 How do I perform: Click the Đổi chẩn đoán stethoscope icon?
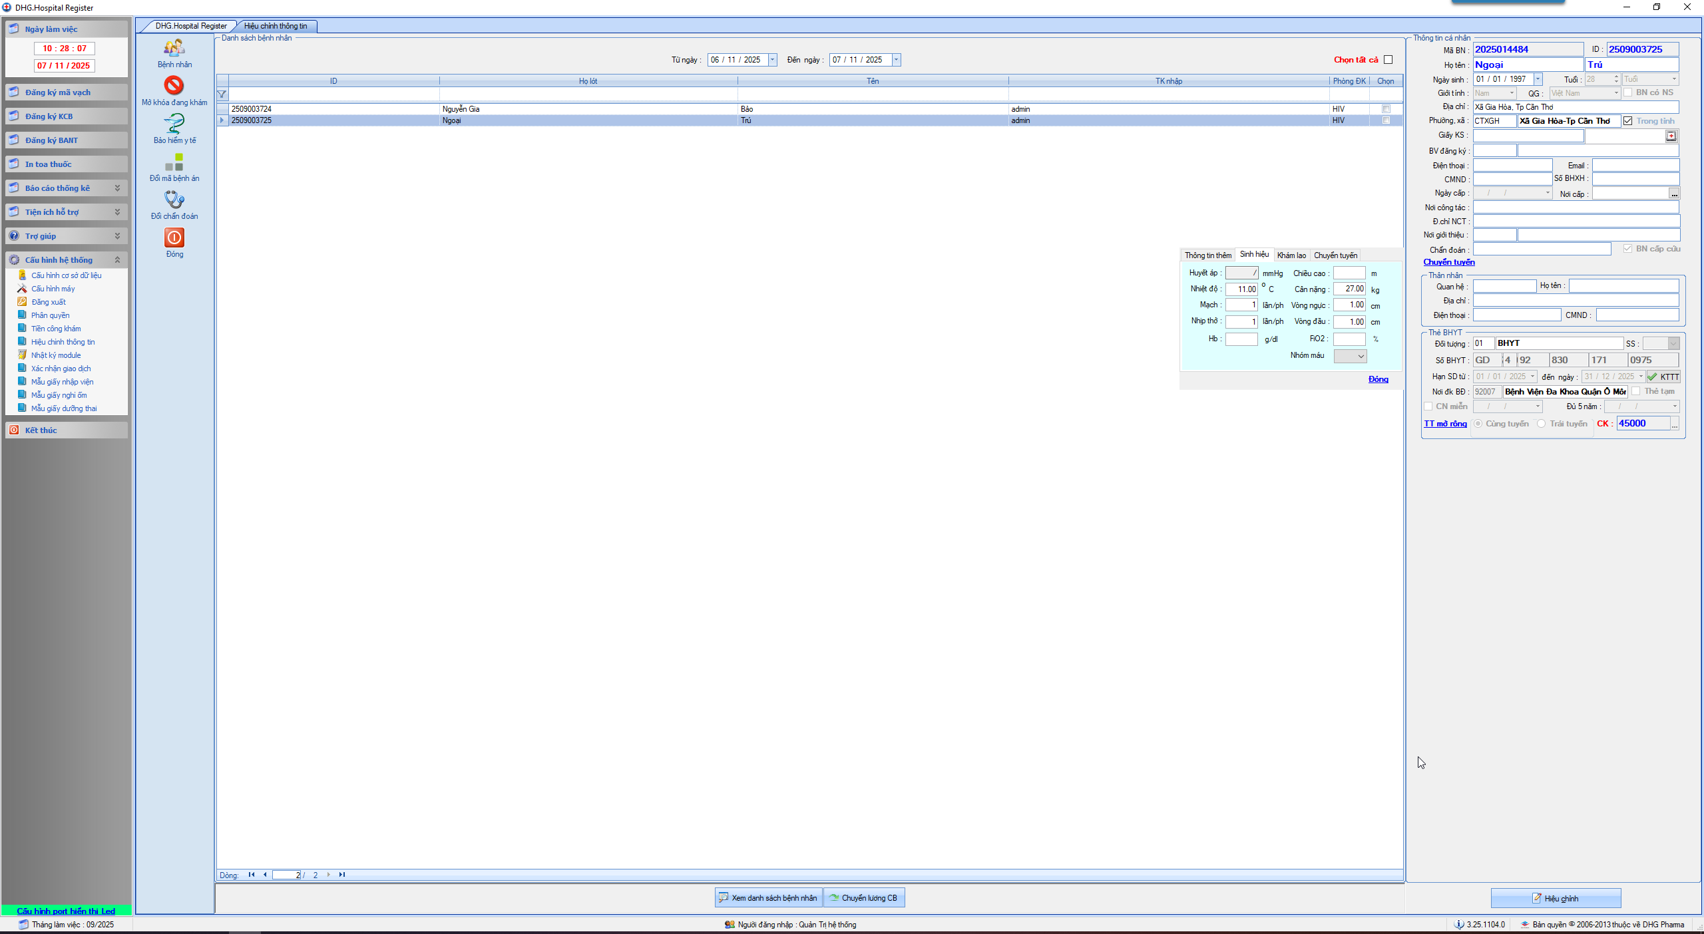pos(174,200)
